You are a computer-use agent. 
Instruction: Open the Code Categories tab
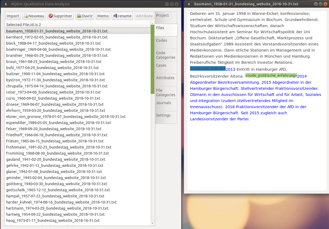pyautogui.click(x=165, y=55)
